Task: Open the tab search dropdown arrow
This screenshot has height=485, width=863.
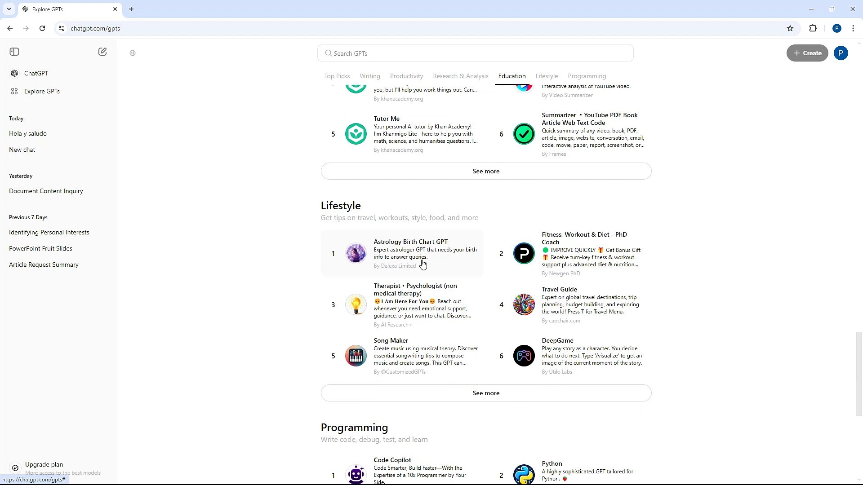Action: [x=9, y=9]
